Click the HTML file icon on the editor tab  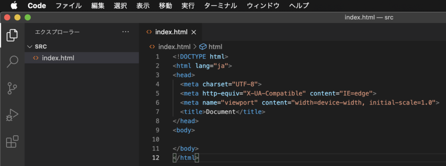[149, 32]
